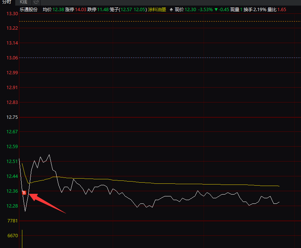Click the red B buy marker

24,193
